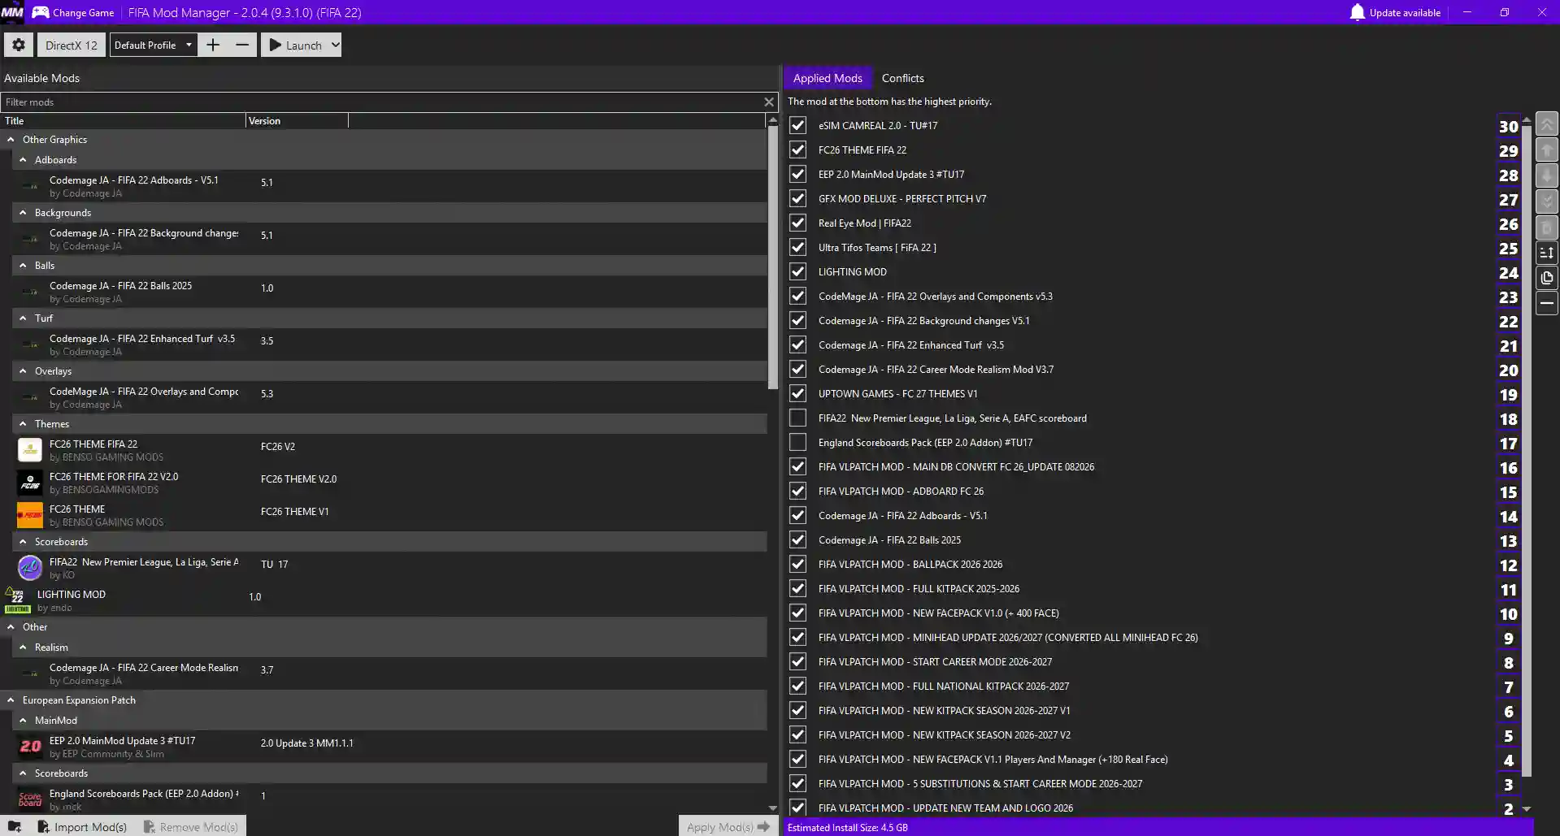
Task: Click Import Mod(s)
Action: coord(82,826)
